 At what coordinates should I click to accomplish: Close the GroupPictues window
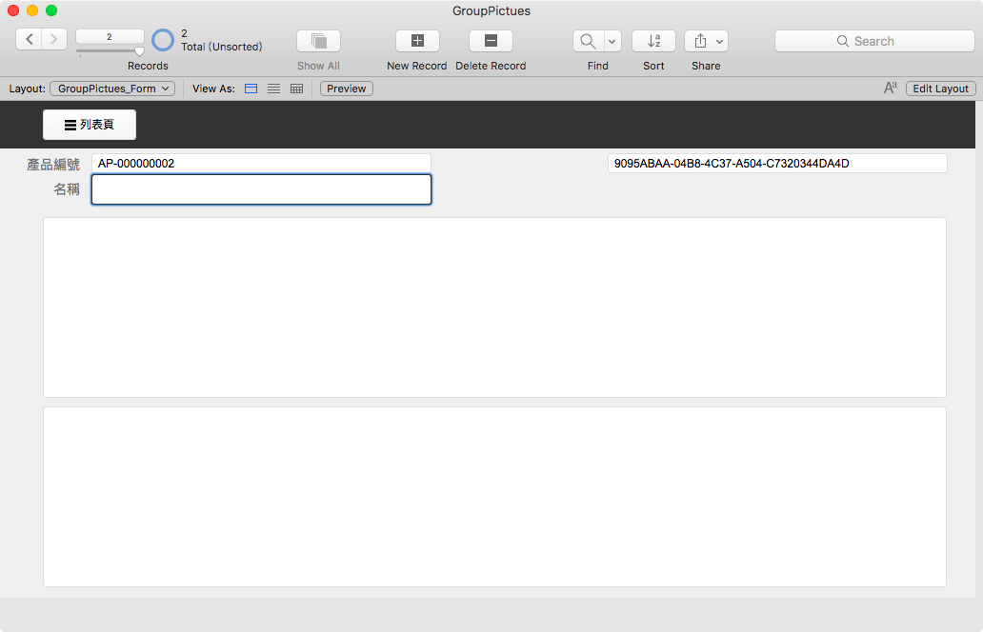point(13,10)
